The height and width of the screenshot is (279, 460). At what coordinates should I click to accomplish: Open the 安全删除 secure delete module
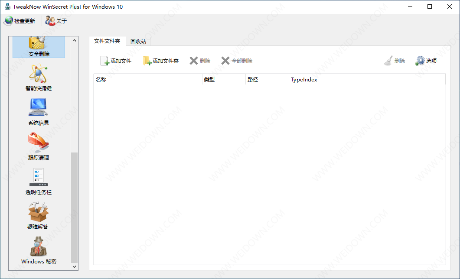[39, 47]
